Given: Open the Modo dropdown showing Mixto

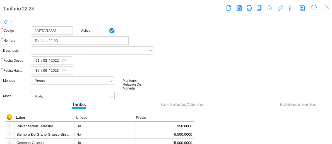Looking at the screenshot, I should click(x=112, y=96).
